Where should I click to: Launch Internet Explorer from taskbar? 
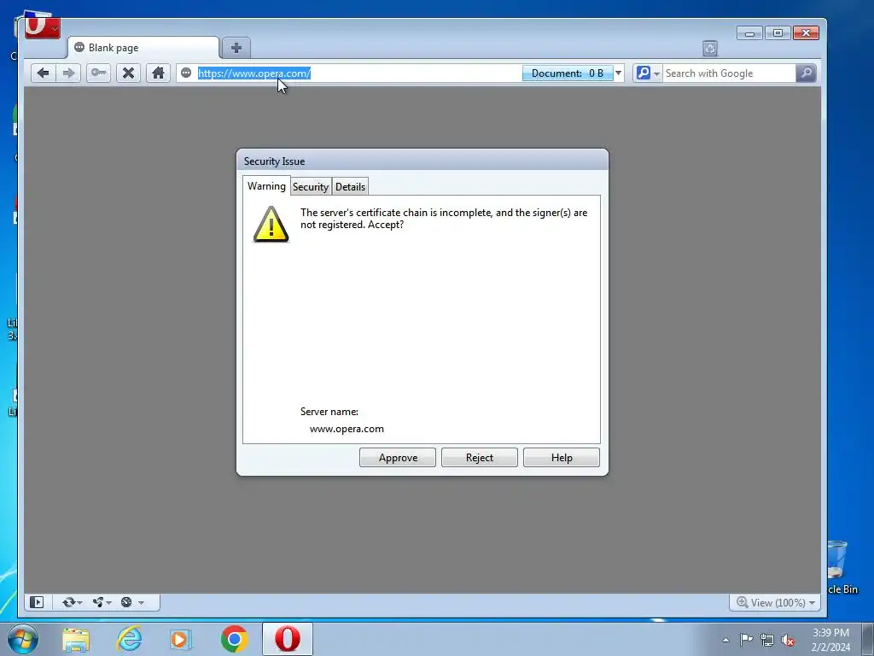tap(130, 639)
